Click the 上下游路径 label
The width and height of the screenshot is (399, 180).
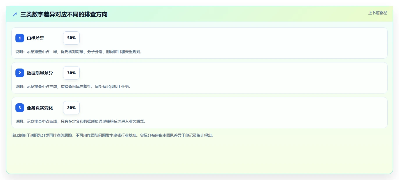(377, 13)
